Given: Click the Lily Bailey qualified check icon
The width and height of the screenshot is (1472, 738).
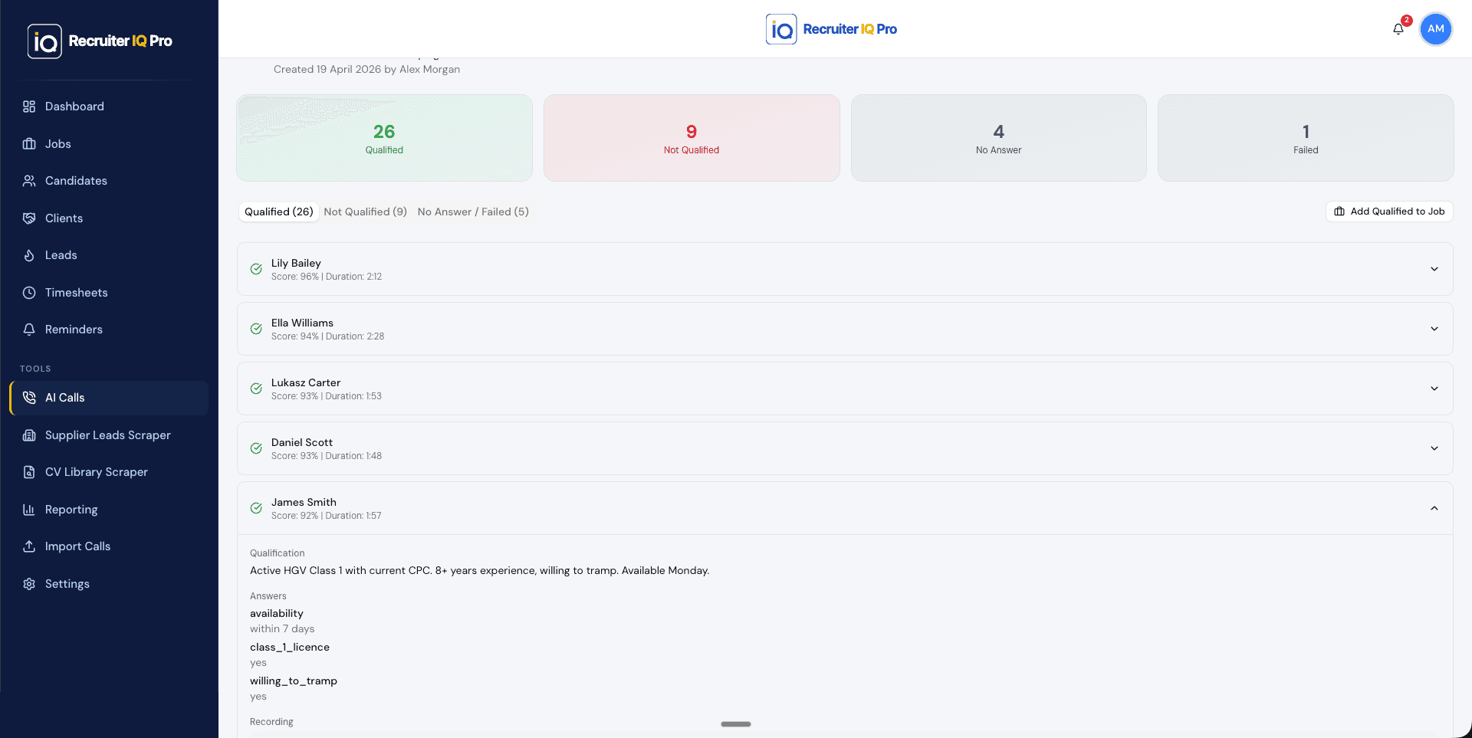Looking at the screenshot, I should [x=256, y=269].
